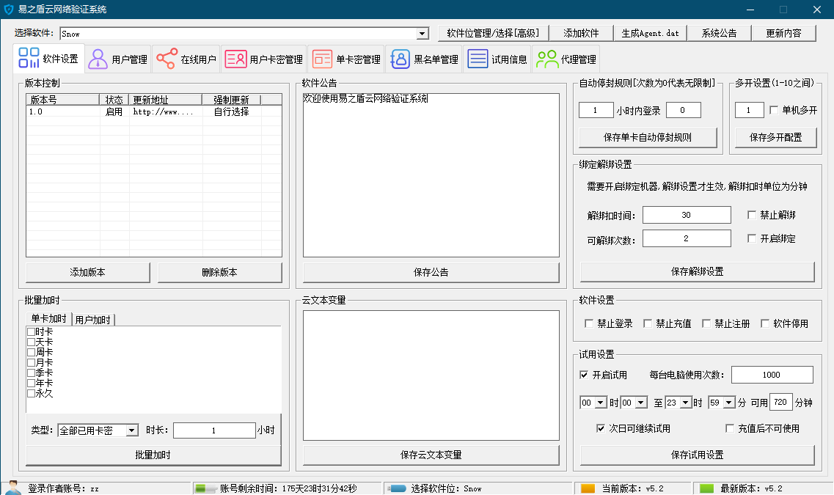Click the green icon beside 最新版本
The height and width of the screenshot is (495, 834).
706,488
